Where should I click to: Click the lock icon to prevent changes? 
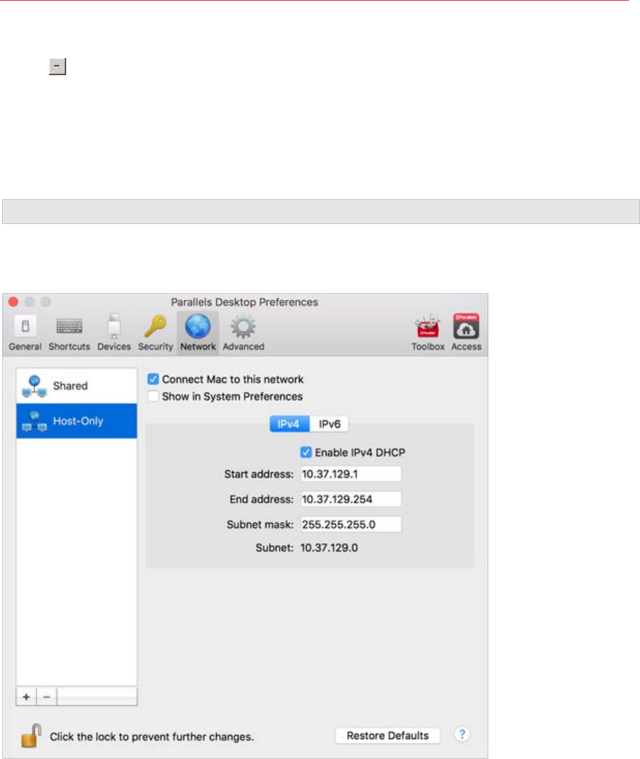(x=31, y=736)
